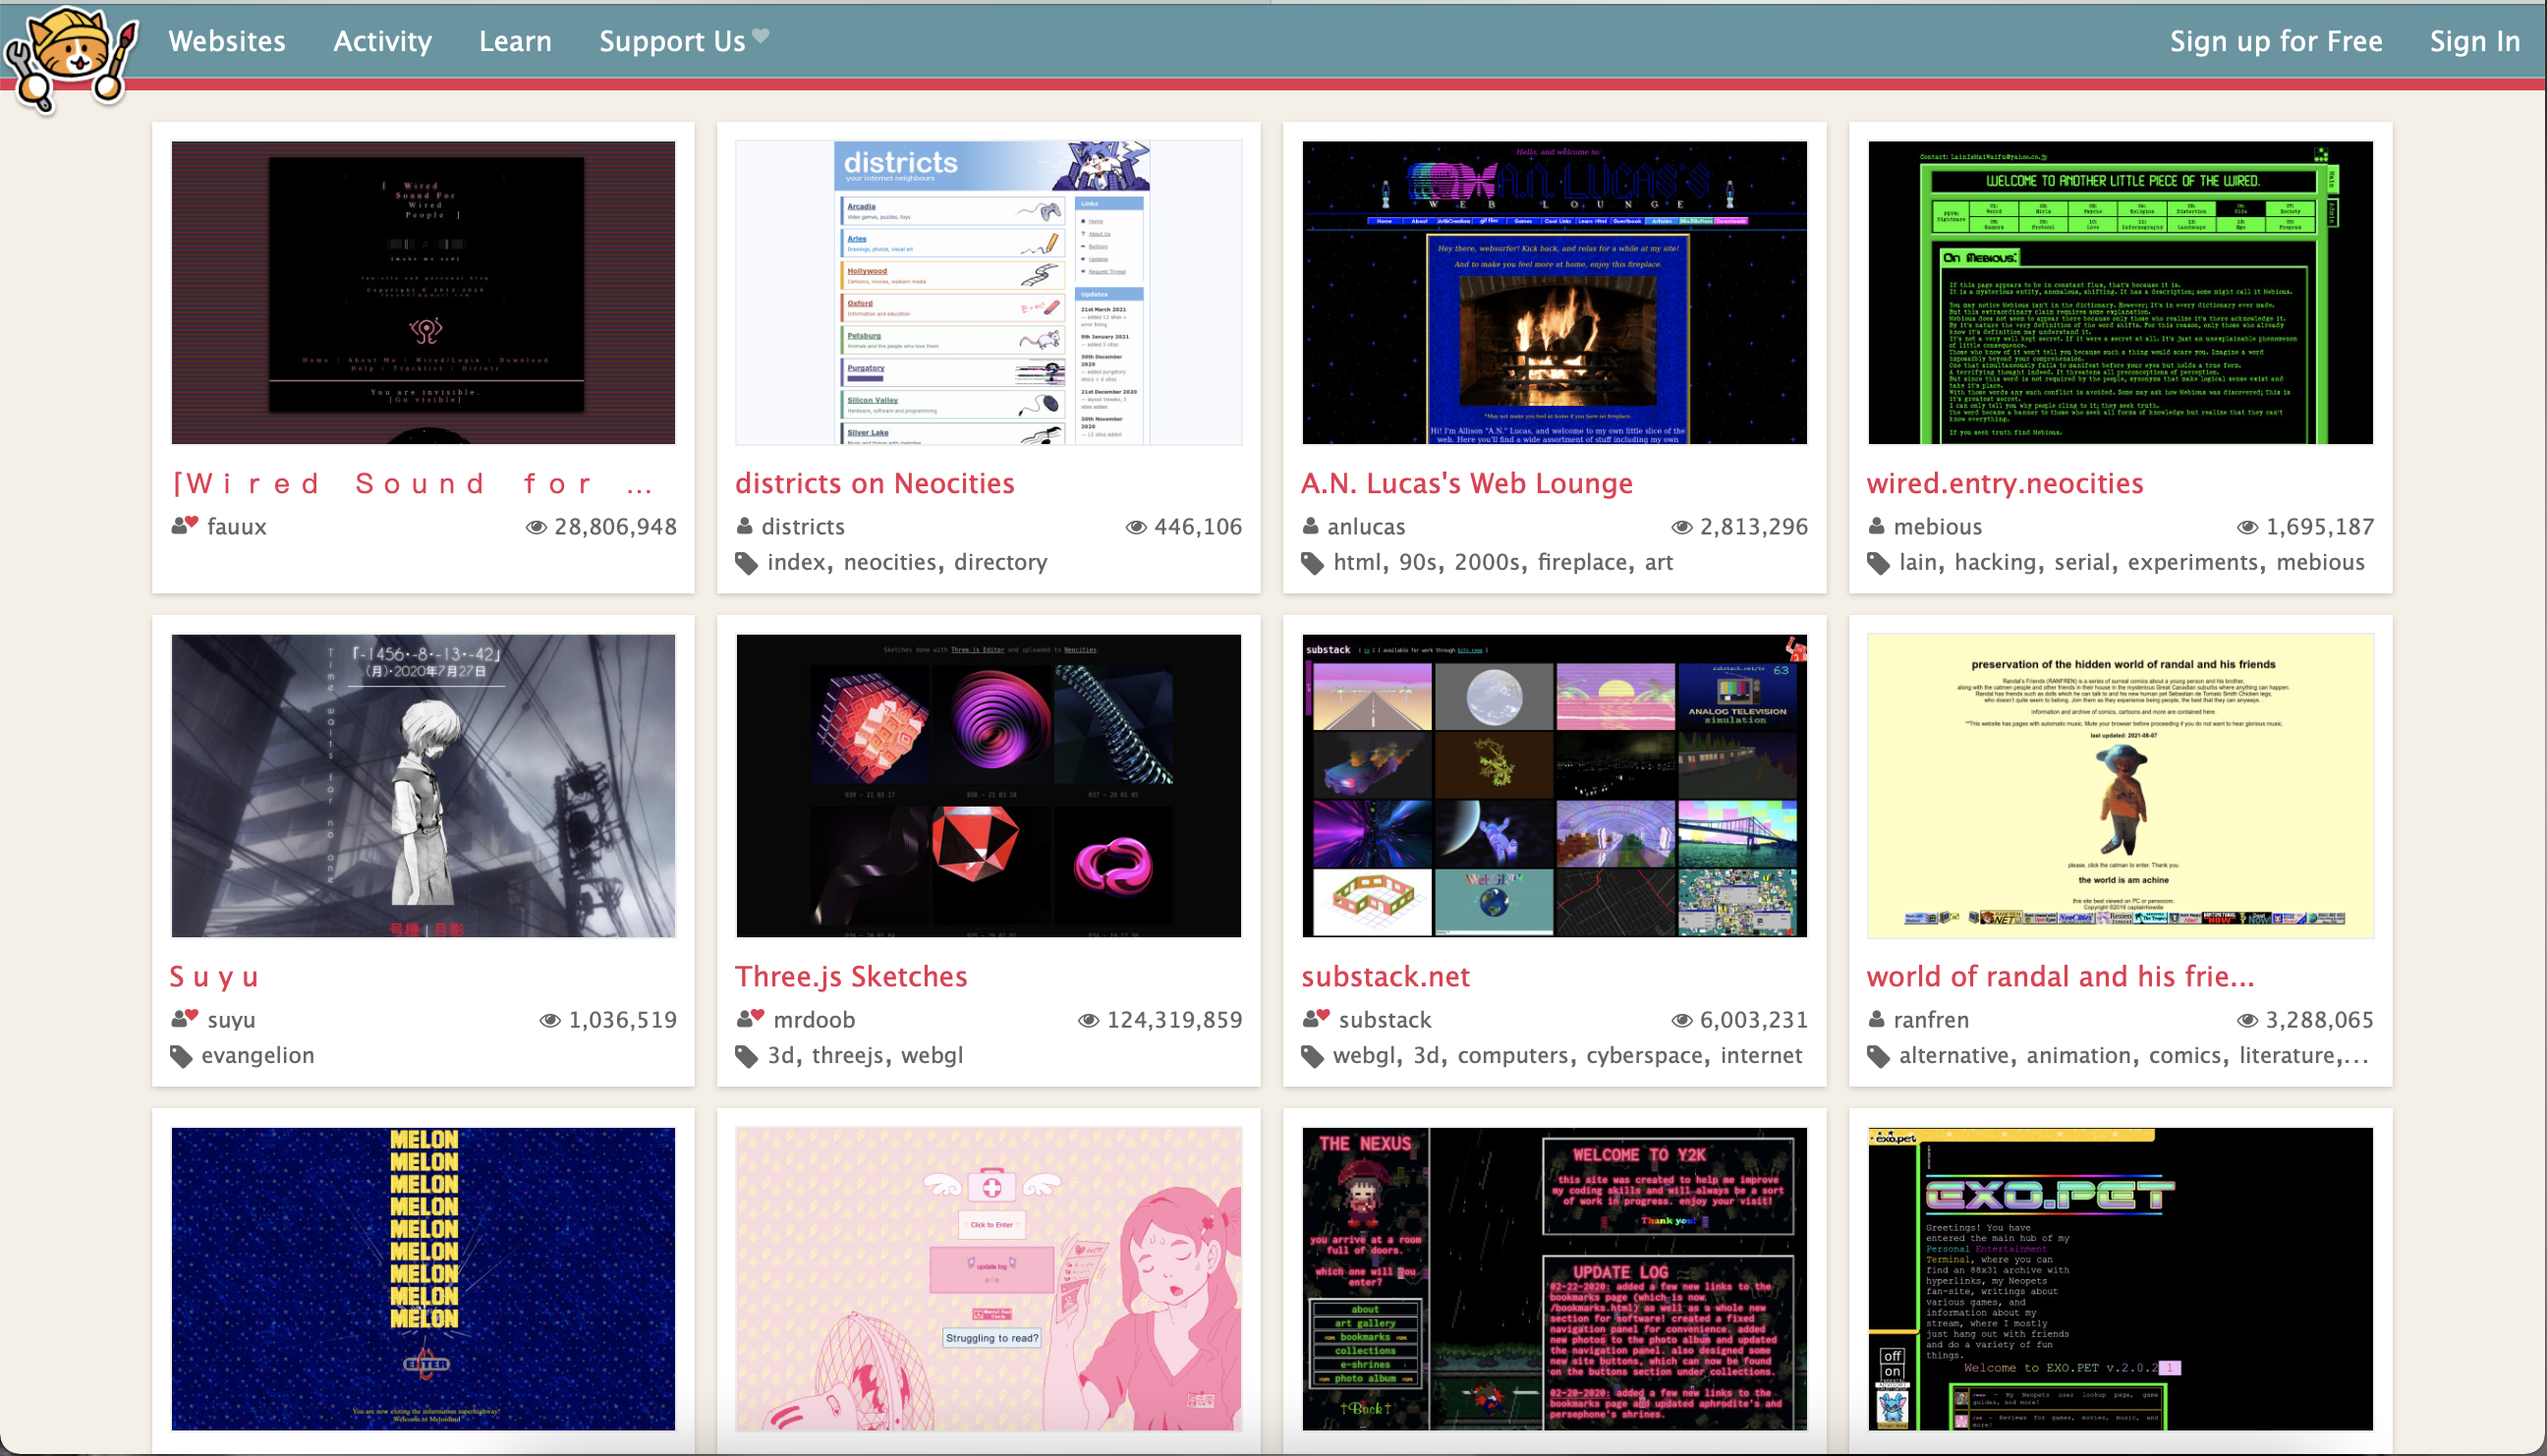Screen dimensions: 2547x1456
Task: Open the Learn menu item
Action: (x=515, y=41)
